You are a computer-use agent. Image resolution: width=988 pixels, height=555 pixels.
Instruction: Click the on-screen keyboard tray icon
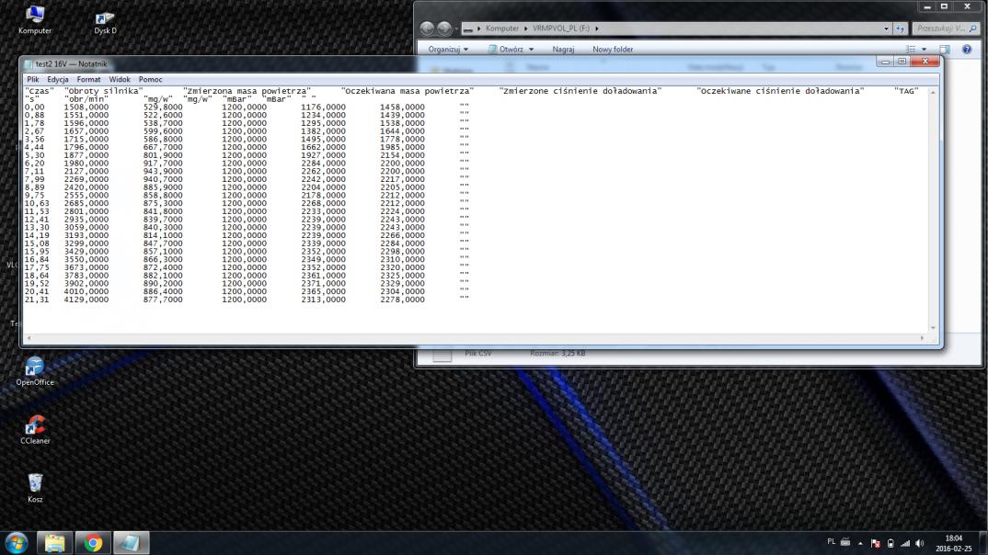tap(845, 542)
